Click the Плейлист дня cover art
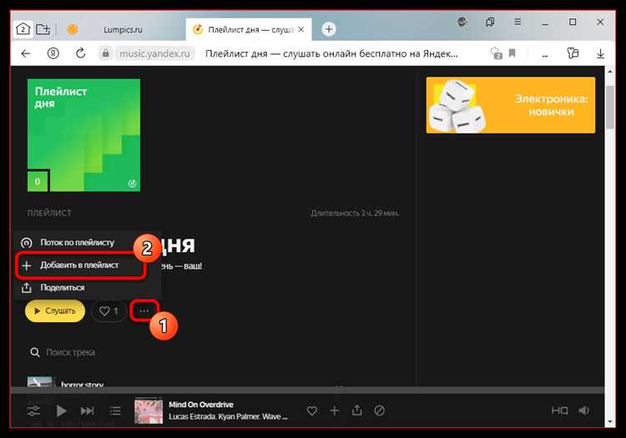 (x=83, y=135)
